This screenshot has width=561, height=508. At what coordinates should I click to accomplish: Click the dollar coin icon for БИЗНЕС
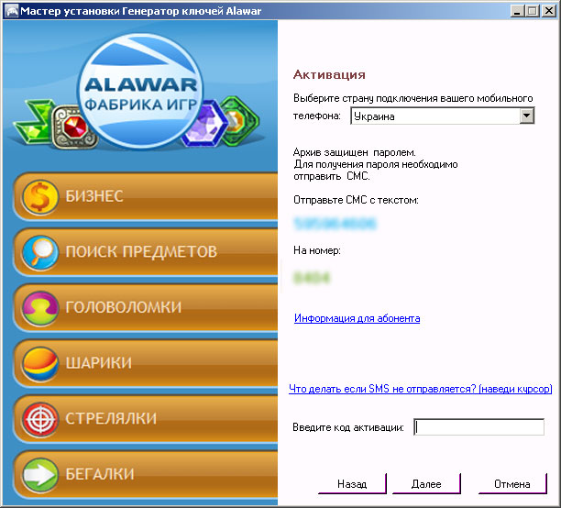(39, 196)
